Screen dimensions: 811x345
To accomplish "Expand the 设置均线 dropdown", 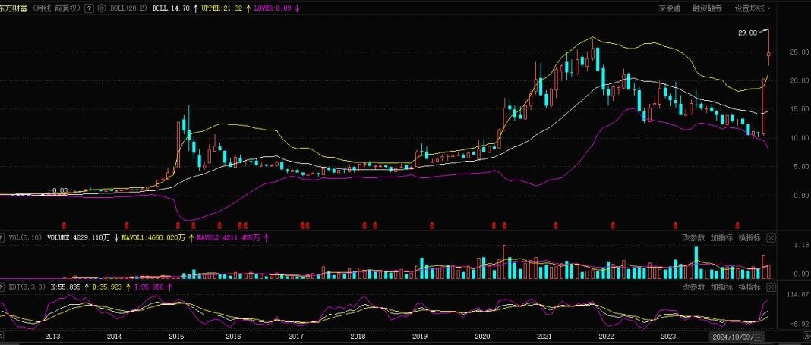I will [x=753, y=8].
